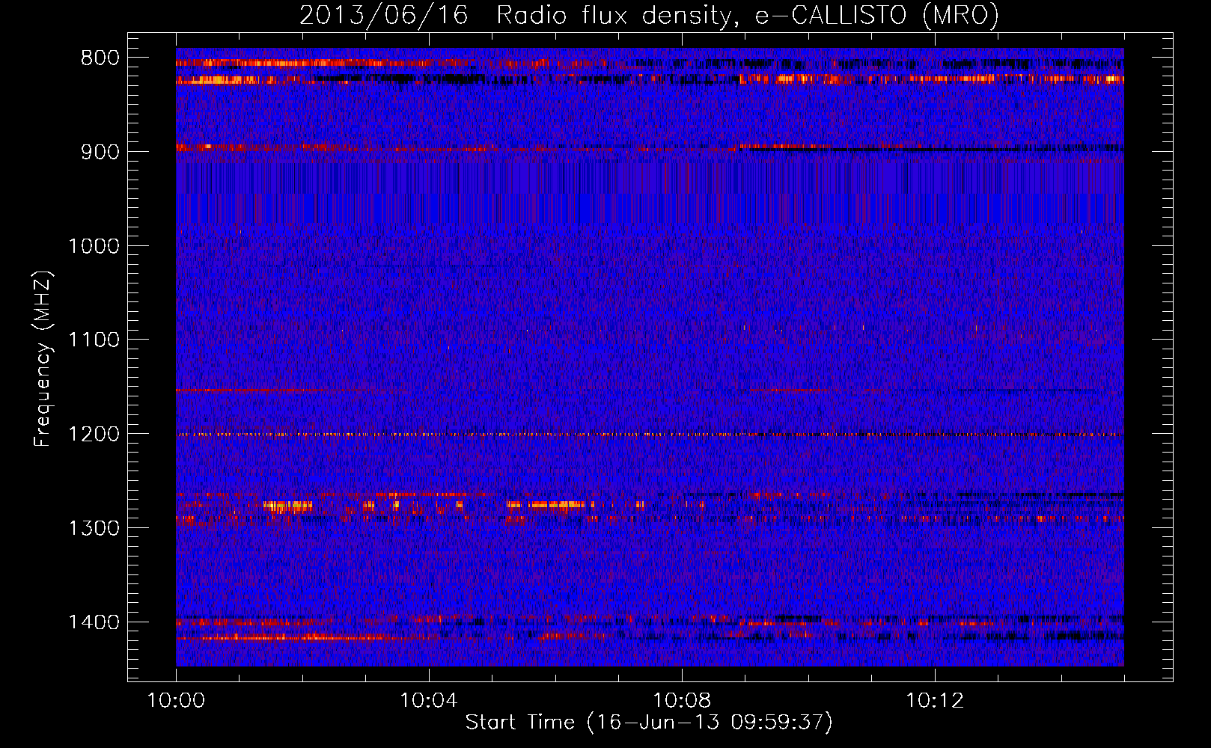Click the 10:00 time axis label

click(176, 701)
